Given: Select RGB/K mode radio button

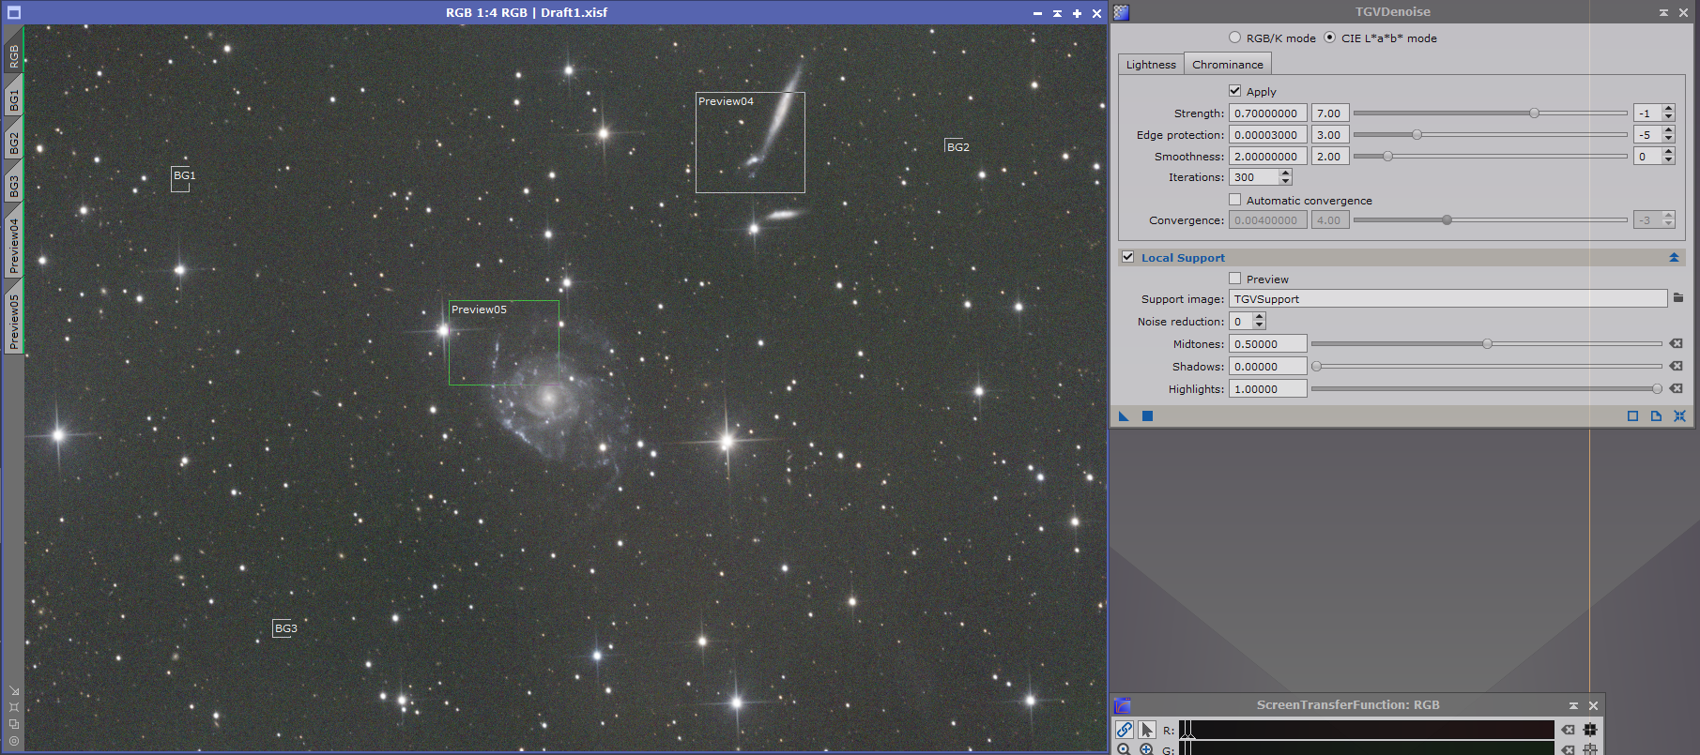Looking at the screenshot, I should click(1234, 38).
